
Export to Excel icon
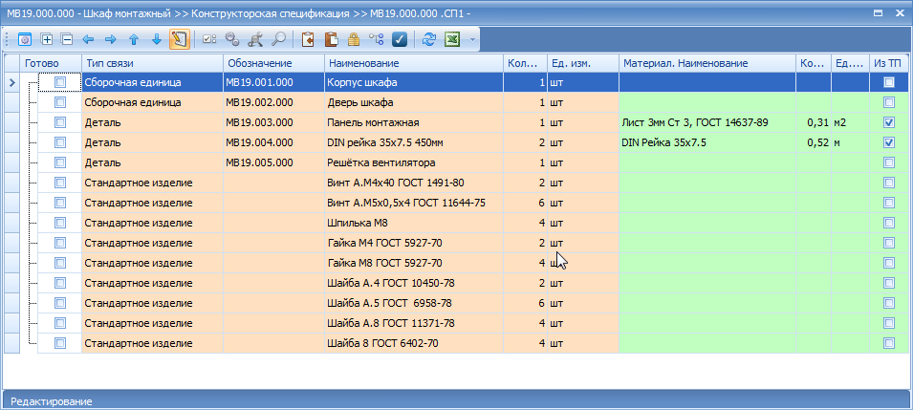click(452, 39)
